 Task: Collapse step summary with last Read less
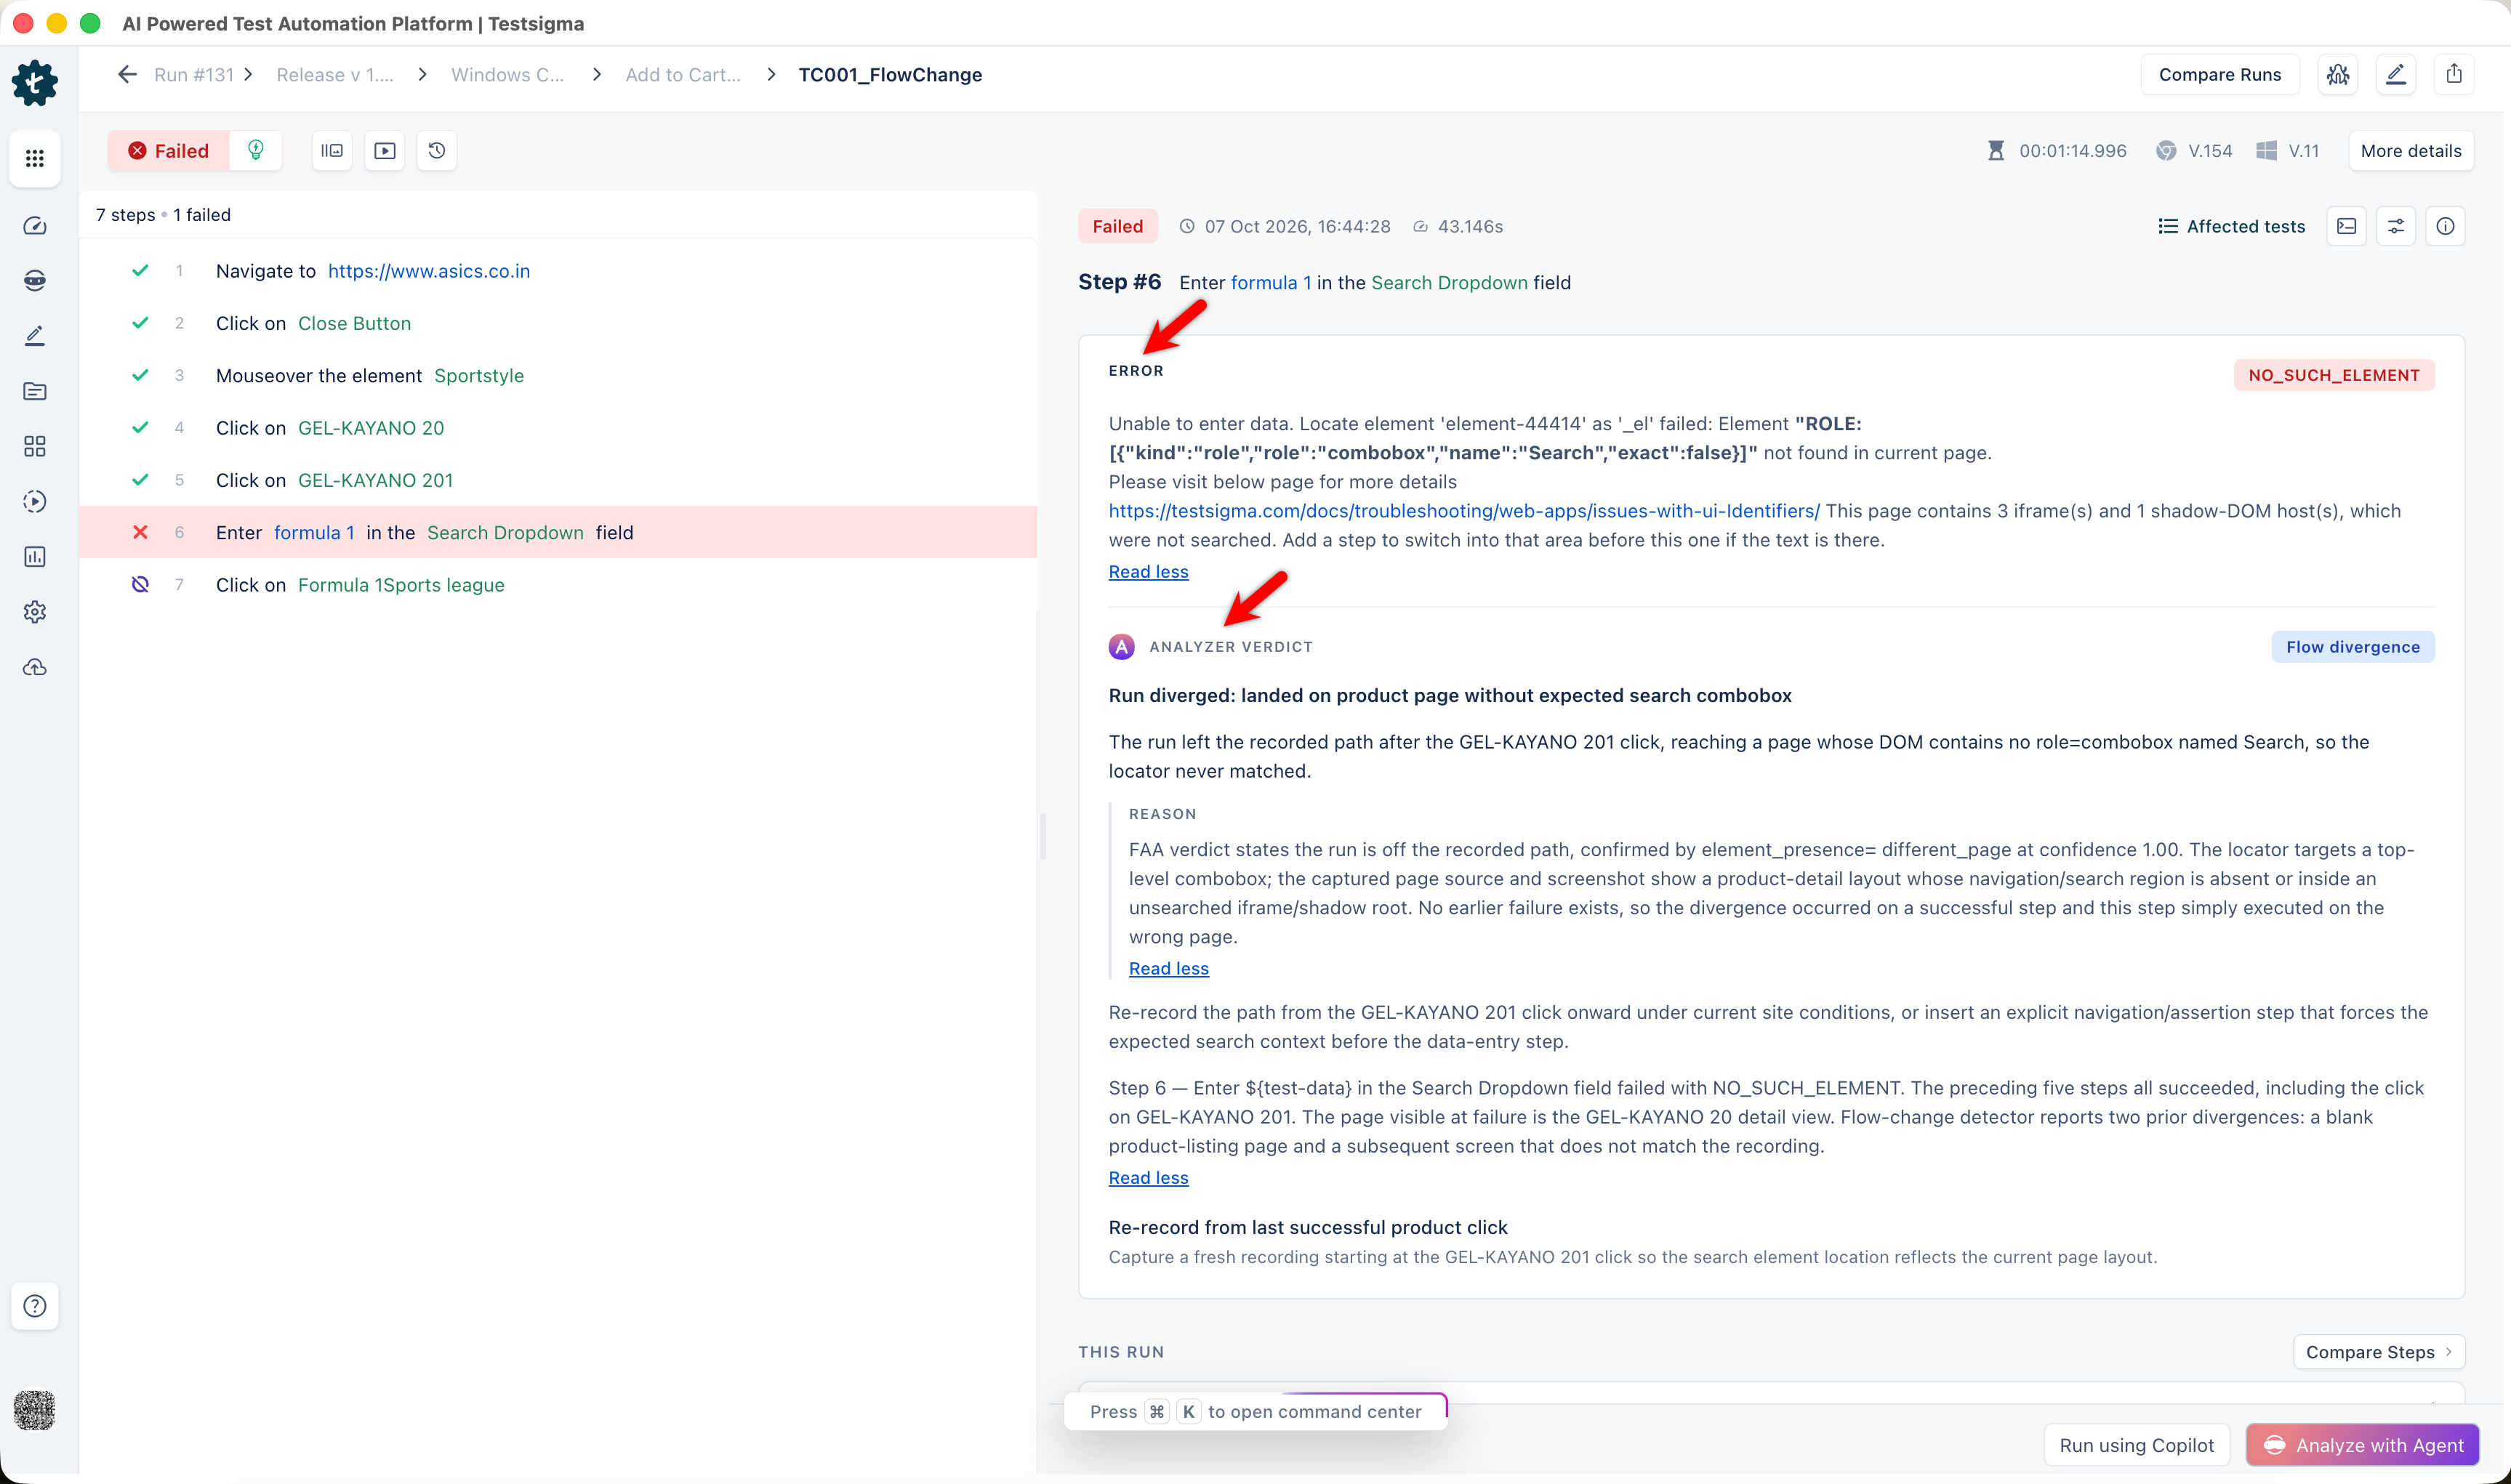pos(1148,1178)
